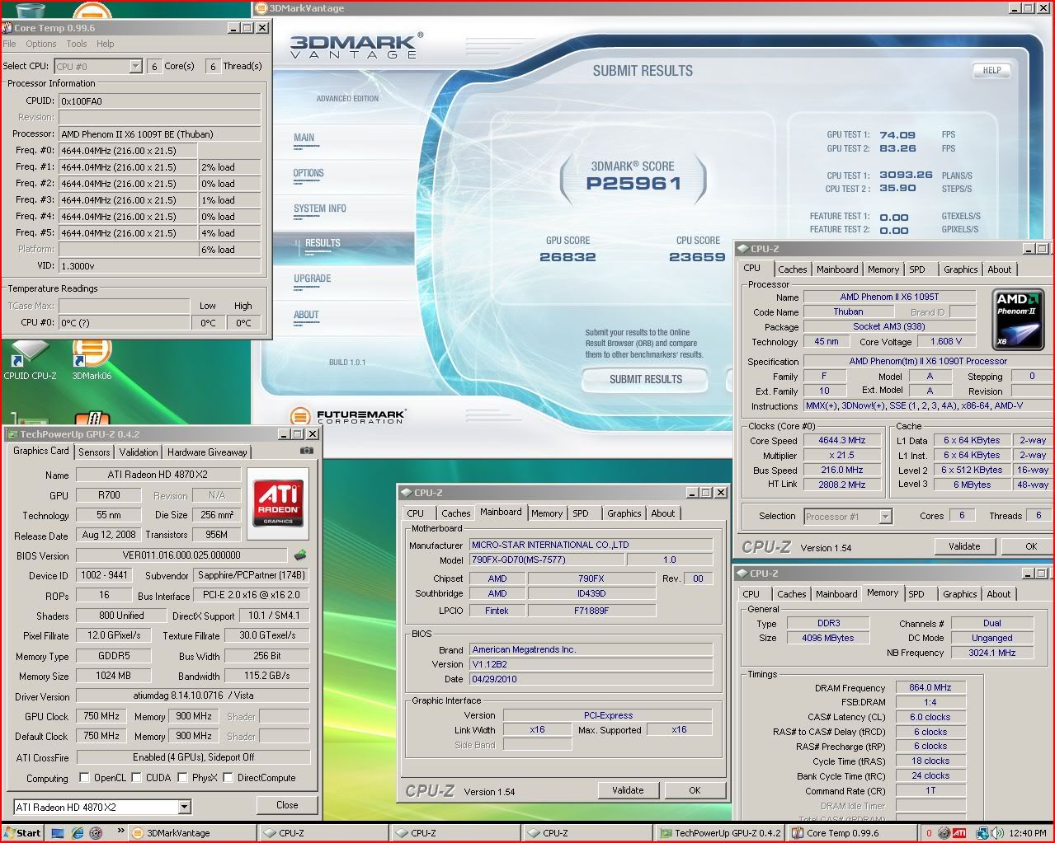This screenshot has height=843, width=1055.
Task: Open the Select CPU dropdown in Core Temp
Action: [135, 66]
